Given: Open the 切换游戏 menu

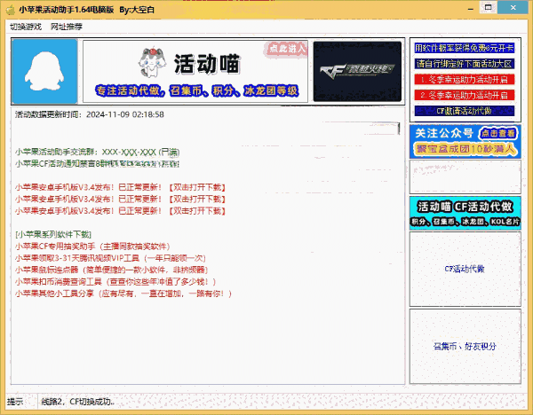Looking at the screenshot, I should click(26, 27).
